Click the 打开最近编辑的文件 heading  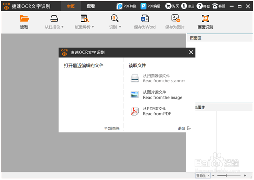(83, 65)
